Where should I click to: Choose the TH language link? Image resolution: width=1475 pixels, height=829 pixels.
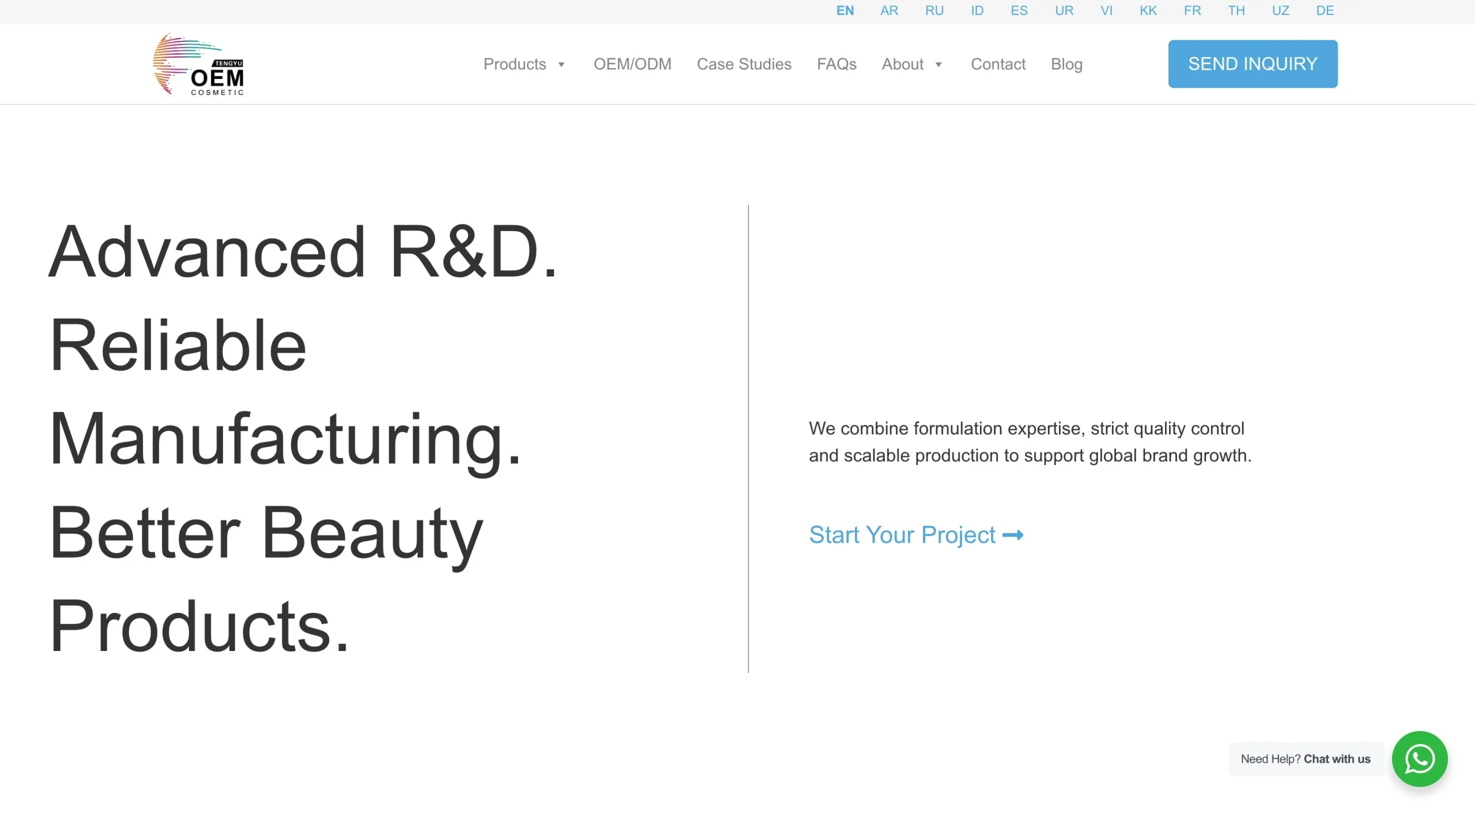point(1236,10)
